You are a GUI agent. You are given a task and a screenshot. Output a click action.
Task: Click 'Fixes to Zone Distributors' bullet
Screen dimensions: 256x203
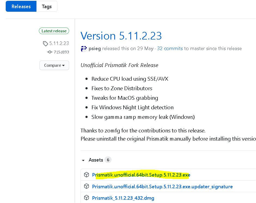coord(122,88)
